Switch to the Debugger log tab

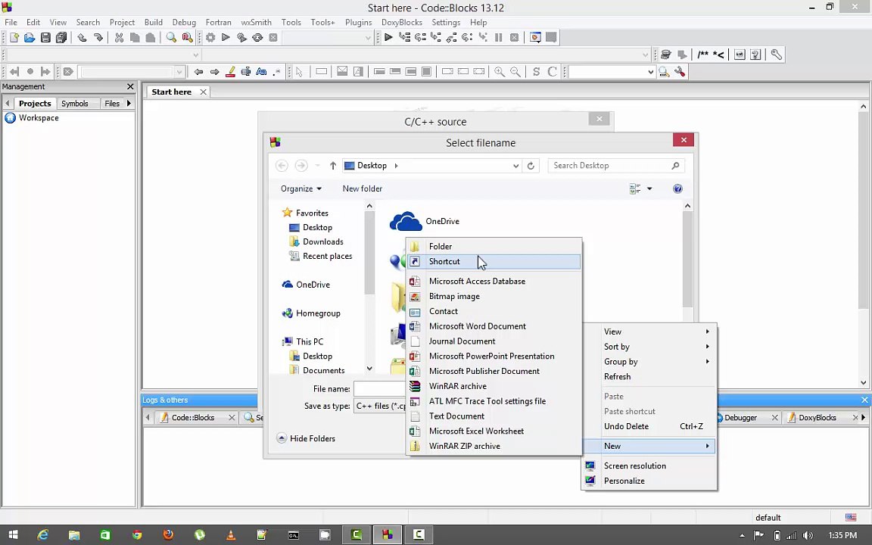(x=740, y=418)
